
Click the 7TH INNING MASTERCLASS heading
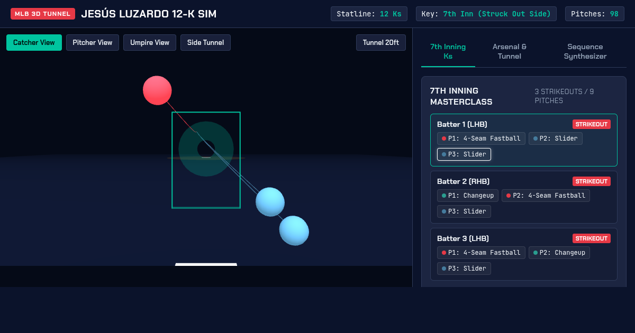coord(461,96)
